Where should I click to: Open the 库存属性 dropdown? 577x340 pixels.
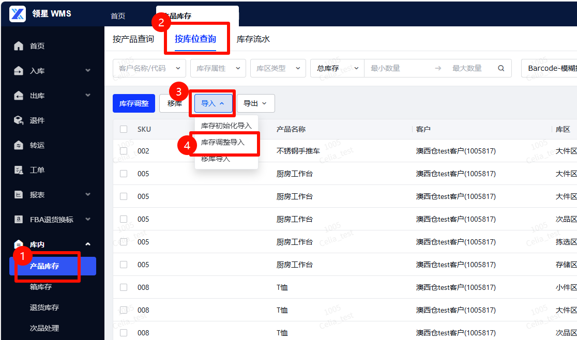tap(218, 68)
